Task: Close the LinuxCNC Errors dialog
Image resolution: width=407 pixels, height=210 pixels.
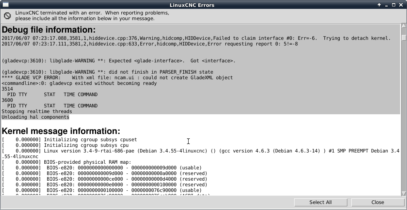Action: [378, 202]
